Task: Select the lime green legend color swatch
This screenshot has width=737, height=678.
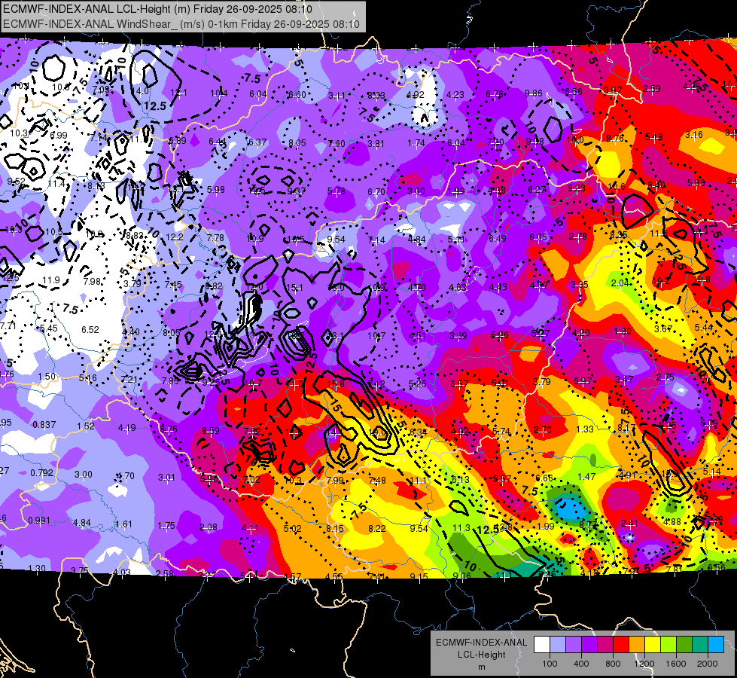Action: coord(668,645)
